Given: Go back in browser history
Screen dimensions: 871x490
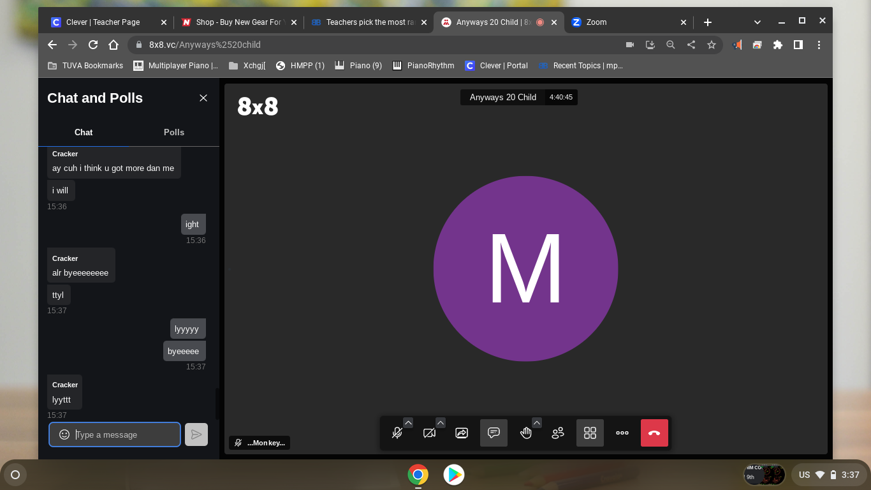Looking at the screenshot, I should tap(52, 45).
